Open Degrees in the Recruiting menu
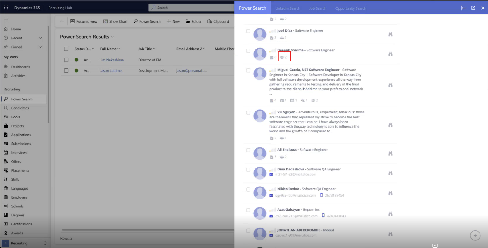 (x=18, y=215)
